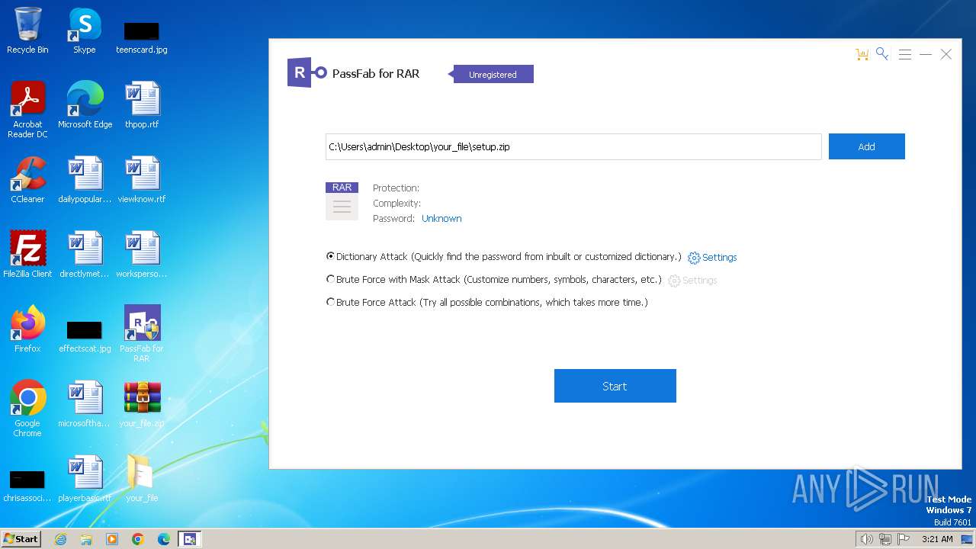
Task: Click the volume speaker tray icon
Action: pyautogui.click(x=866, y=539)
